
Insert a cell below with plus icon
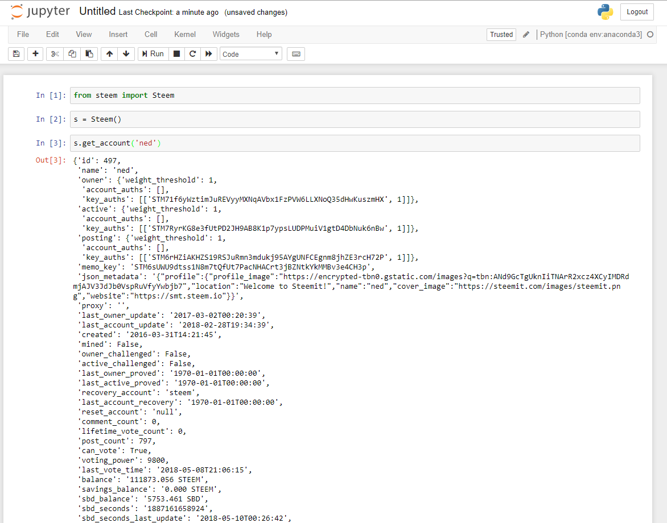pyautogui.click(x=35, y=54)
